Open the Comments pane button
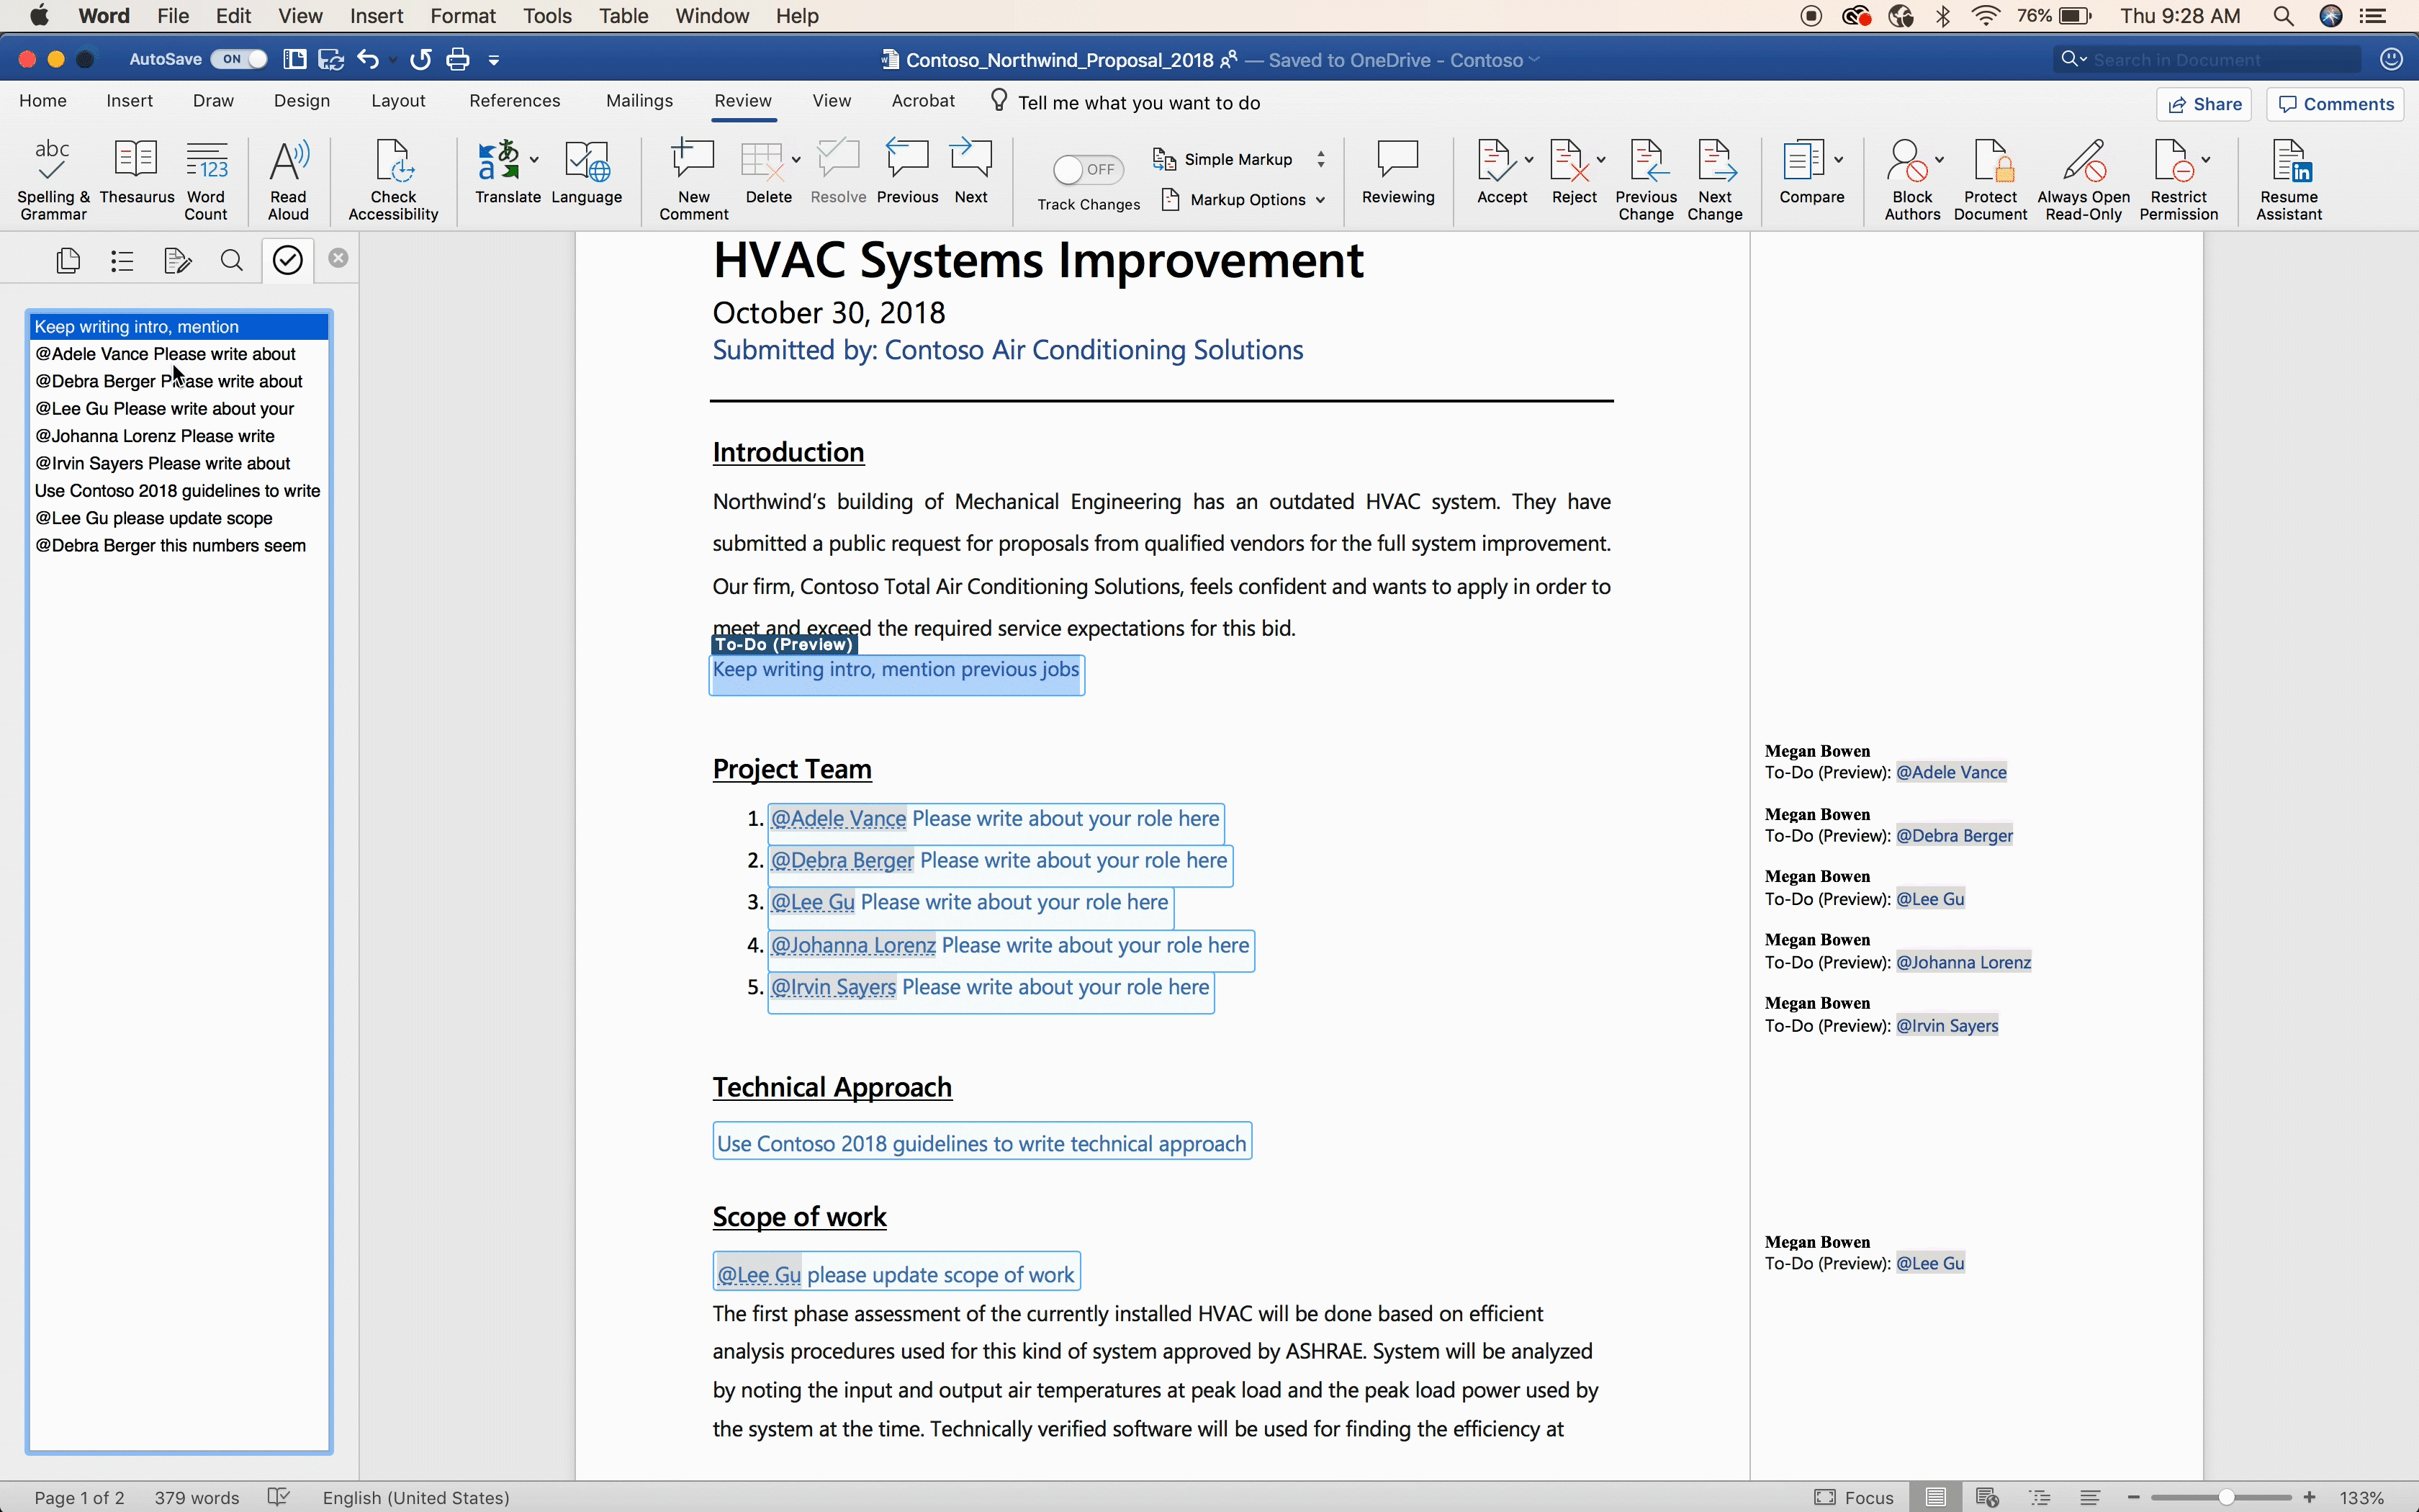This screenshot has height=1512, width=2419. pyautogui.click(x=2335, y=104)
